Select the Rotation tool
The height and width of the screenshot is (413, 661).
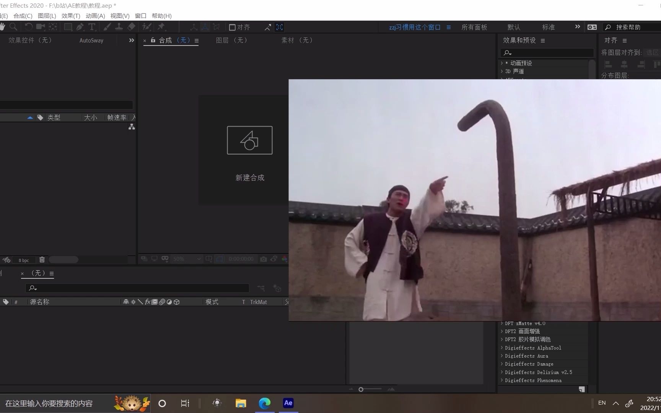(x=28, y=27)
